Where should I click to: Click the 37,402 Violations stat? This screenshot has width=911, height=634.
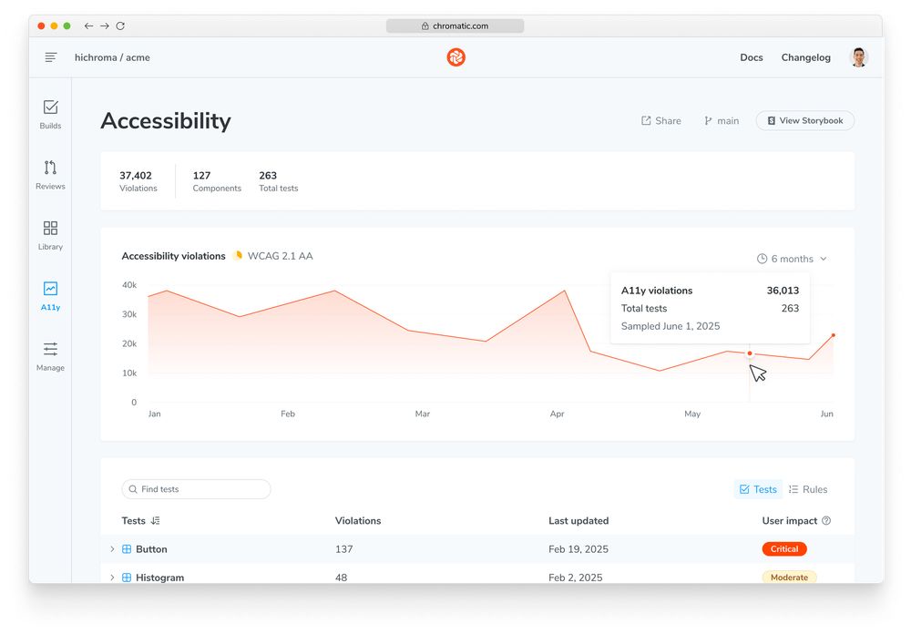(138, 181)
